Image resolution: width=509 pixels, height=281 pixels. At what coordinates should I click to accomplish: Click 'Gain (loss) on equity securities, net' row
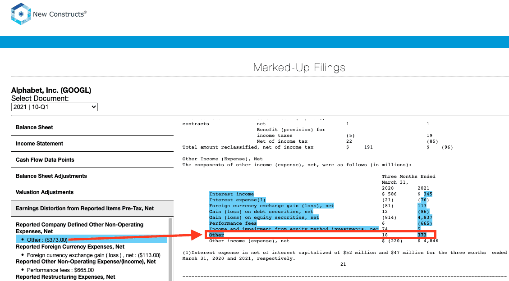click(264, 218)
